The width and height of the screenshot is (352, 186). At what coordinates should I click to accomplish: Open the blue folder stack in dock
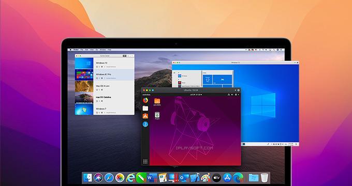click(254, 178)
